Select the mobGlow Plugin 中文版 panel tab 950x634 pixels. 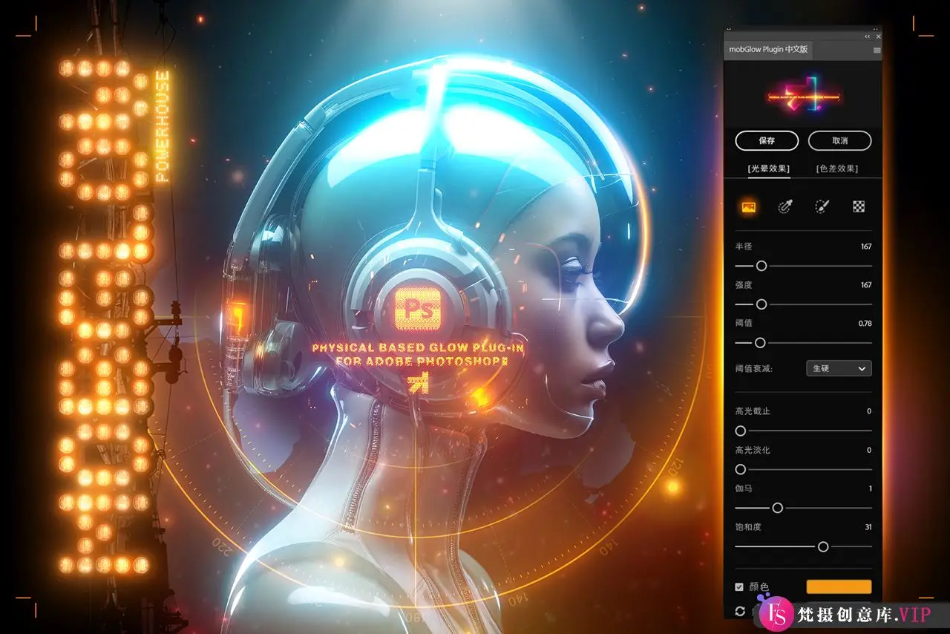click(x=767, y=50)
